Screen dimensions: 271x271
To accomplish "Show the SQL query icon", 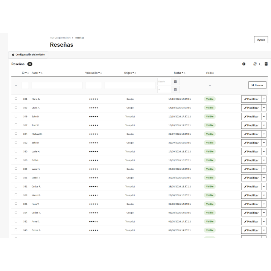I will 260,64.
